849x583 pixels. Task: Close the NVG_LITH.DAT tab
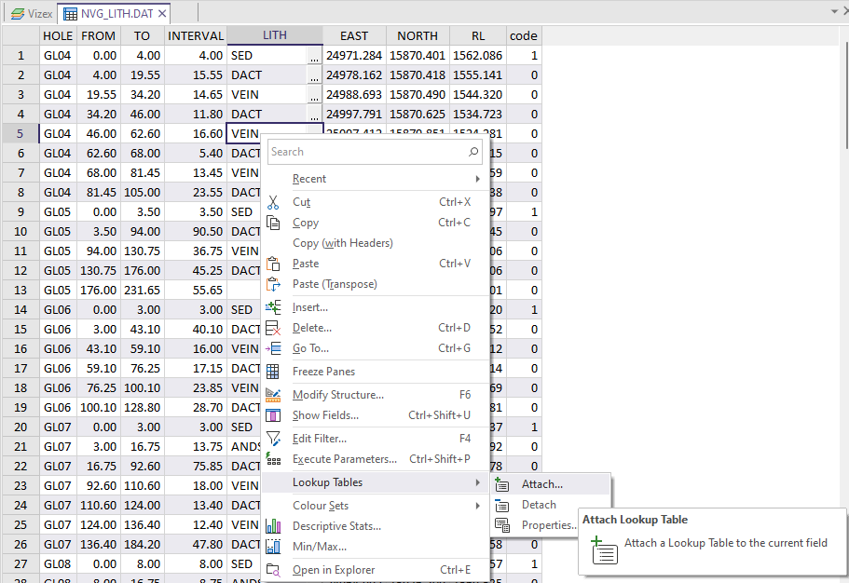pos(161,14)
